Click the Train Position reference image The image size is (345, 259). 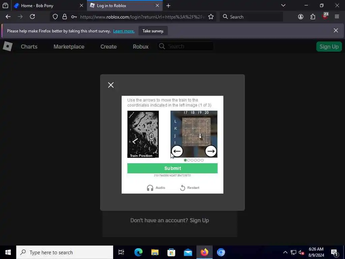tap(143, 134)
